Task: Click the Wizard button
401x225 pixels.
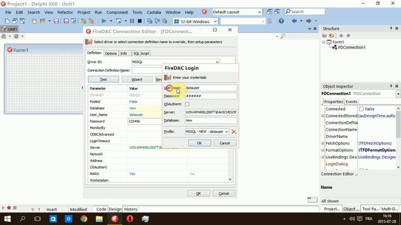Action: 137,79
